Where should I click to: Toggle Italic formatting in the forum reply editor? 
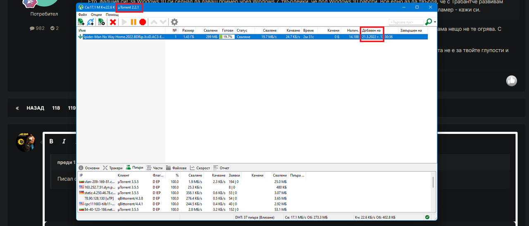64,141
